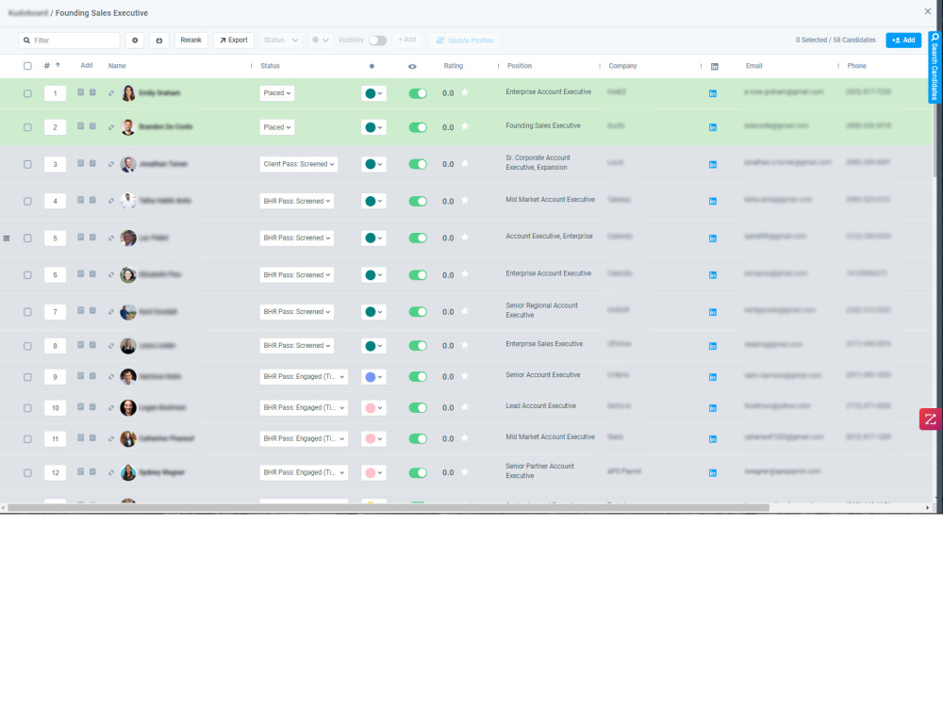
Task: Click the toolbar + Add button
Action: (407, 40)
